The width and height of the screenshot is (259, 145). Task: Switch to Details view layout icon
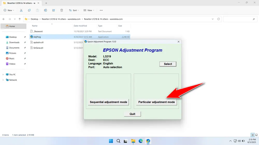tap(253, 135)
